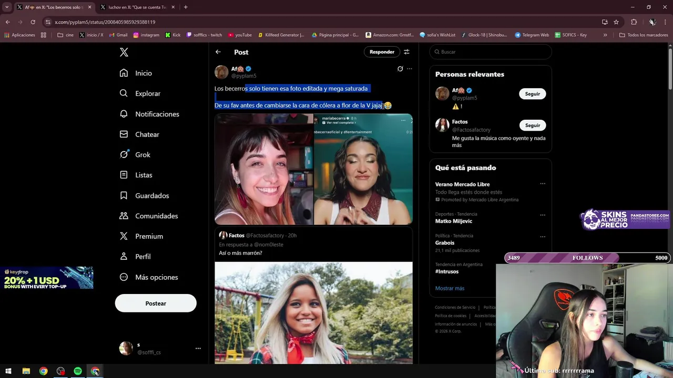
Task: Open the Telegram Web bookmark
Action: (532, 35)
